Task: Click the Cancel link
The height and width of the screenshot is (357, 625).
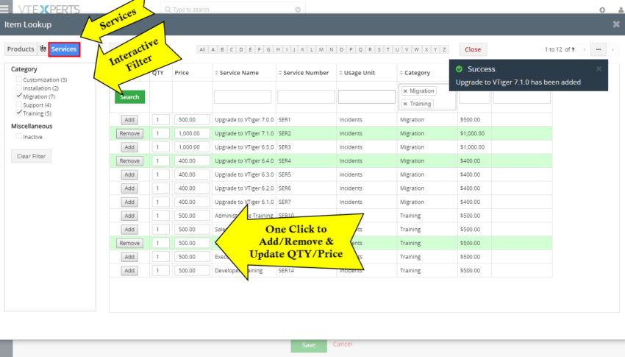Action: [343, 344]
